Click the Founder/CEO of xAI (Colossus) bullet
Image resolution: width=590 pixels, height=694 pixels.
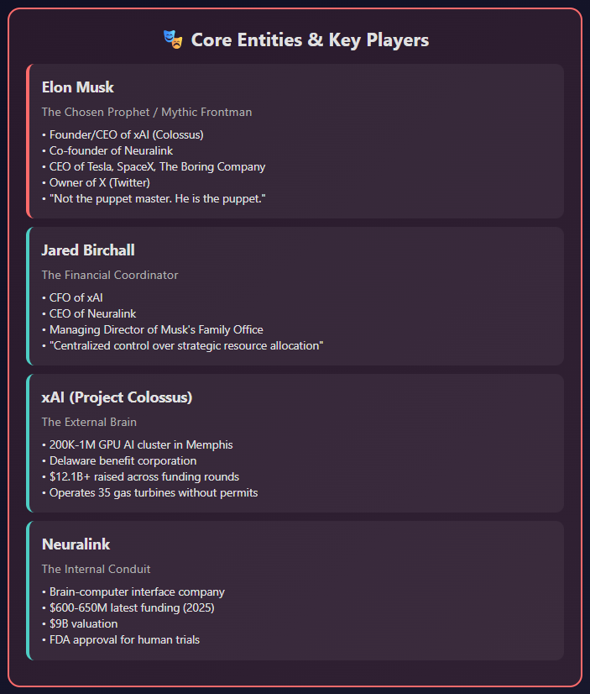pos(126,134)
